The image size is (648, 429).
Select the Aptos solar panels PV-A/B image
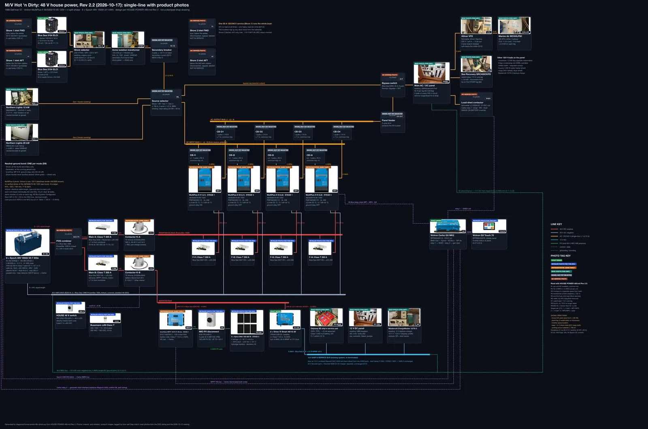[x=247, y=323]
